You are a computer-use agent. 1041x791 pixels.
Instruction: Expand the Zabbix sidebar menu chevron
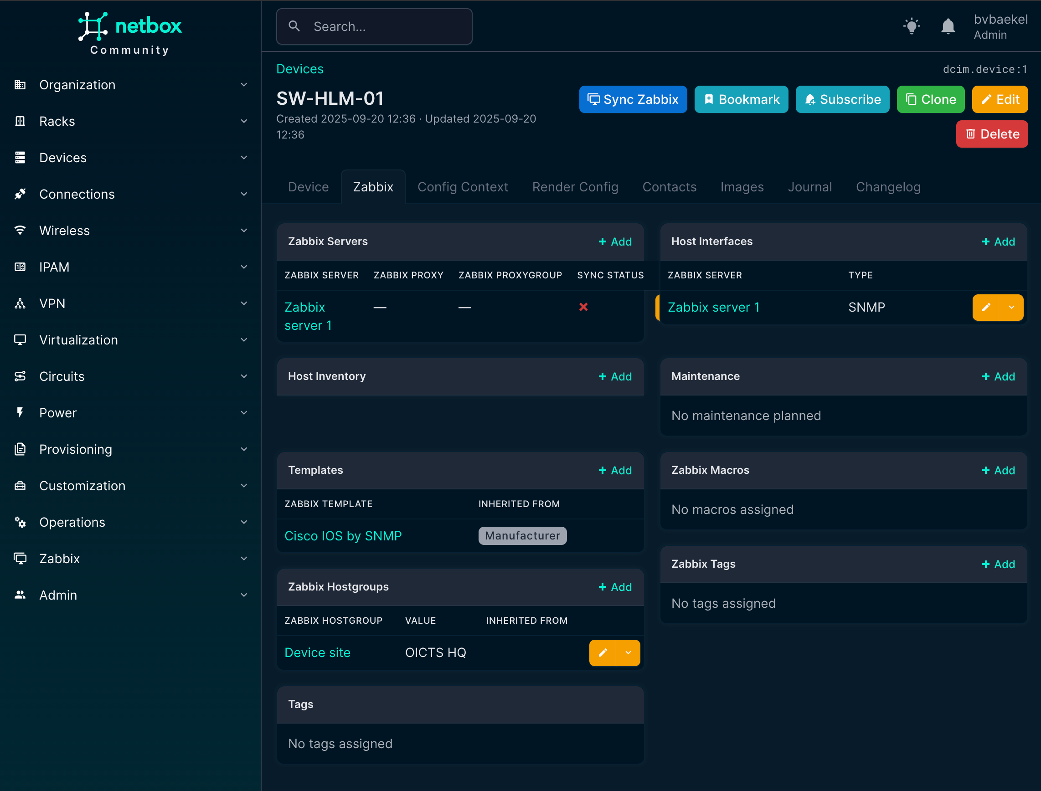tap(243, 559)
